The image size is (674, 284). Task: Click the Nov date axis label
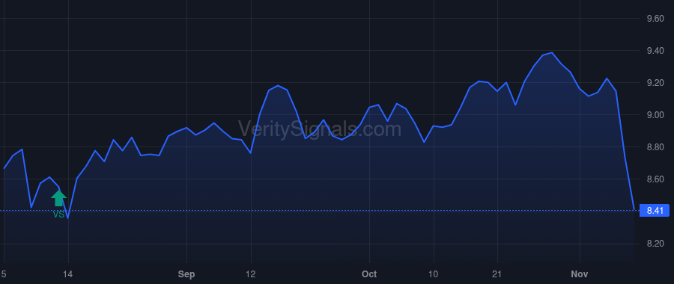coord(579,274)
